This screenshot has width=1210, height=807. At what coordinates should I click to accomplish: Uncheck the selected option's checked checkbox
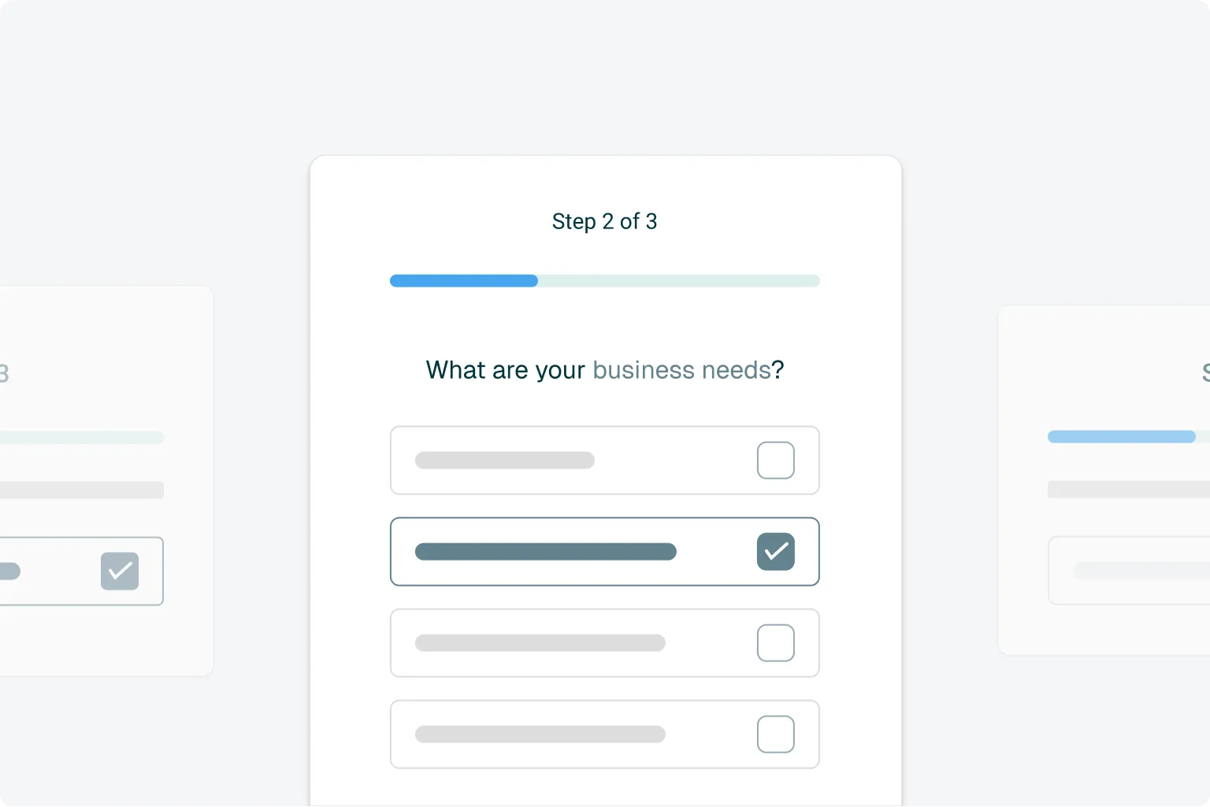pos(775,552)
